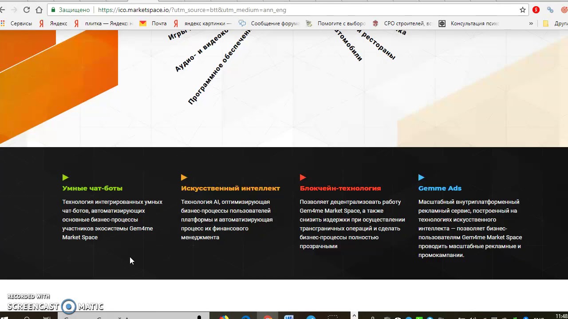Screen dimensions: 568x319
Task: Click the paragraph starting Технология интегрированных умных
Action: [112, 220]
